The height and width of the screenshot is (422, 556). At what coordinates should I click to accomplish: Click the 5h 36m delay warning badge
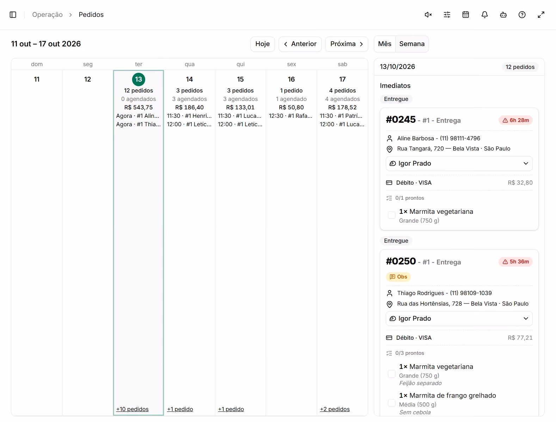pos(515,262)
